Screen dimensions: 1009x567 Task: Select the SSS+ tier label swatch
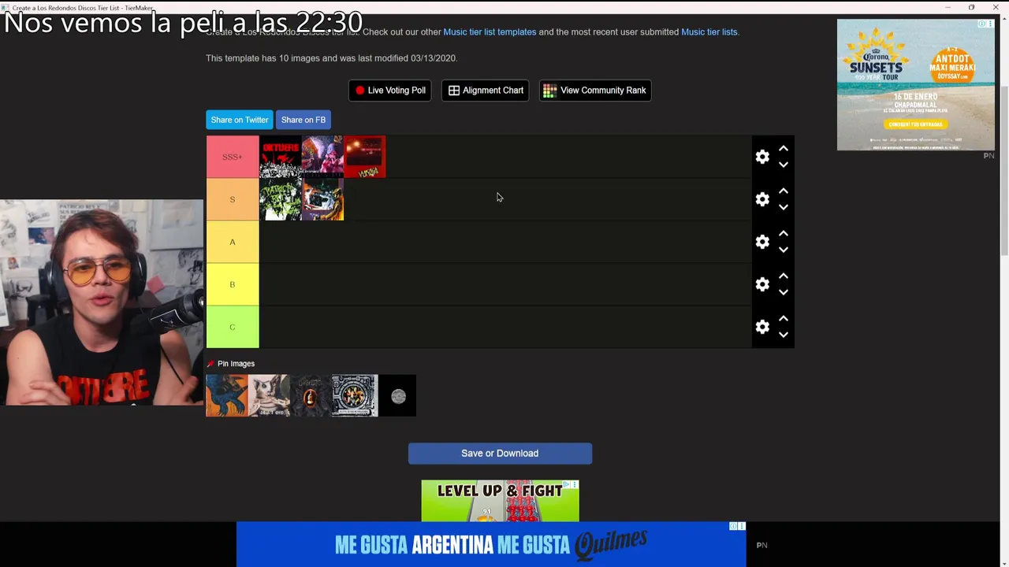pos(233,157)
